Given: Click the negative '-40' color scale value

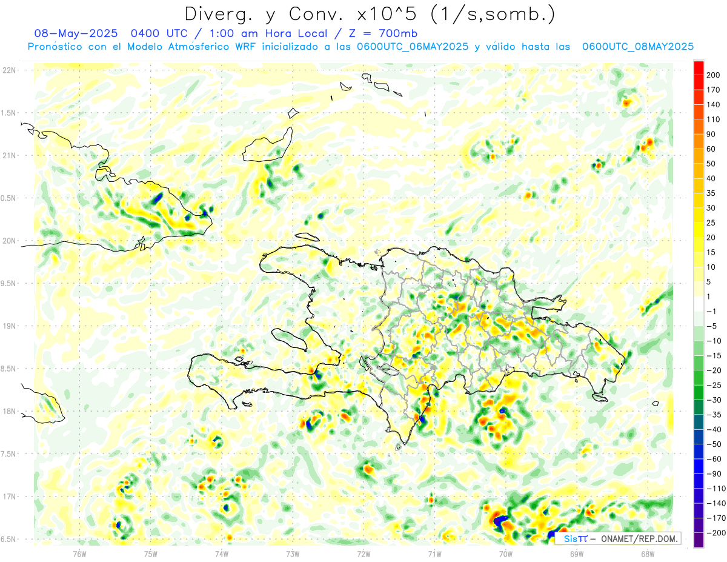Looking at the screenshot, I should click(x=714, y=430).
